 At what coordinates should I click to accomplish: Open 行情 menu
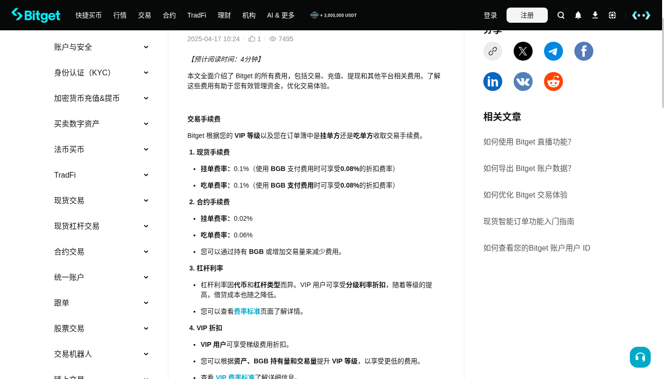[120, 15]
